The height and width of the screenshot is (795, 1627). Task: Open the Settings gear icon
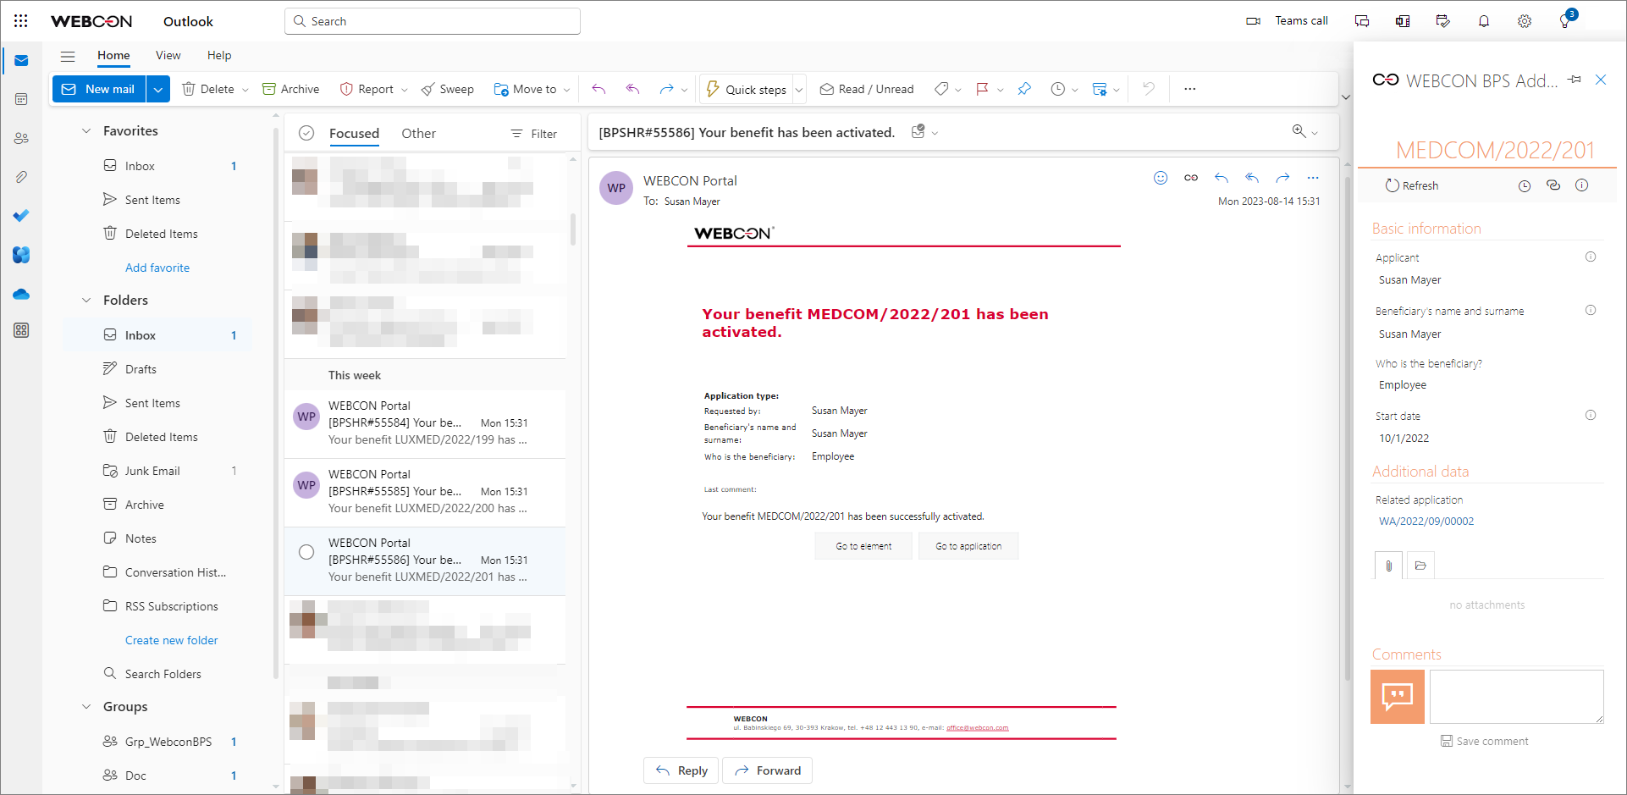[x=1525, y=21]
